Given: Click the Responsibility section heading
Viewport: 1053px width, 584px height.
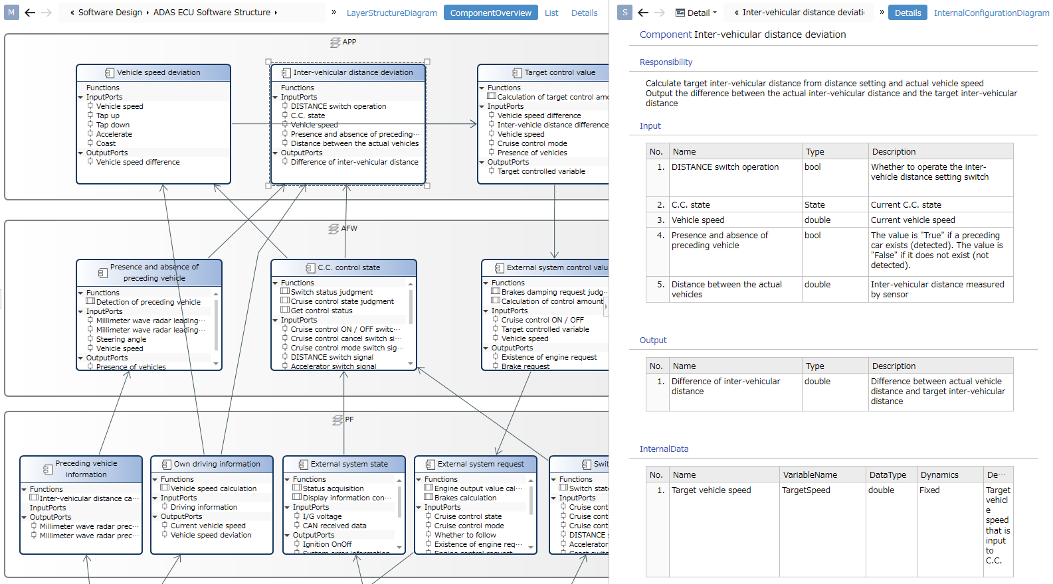Looking at the screenshot, I should pyautogui.click(x=666, y=62).
